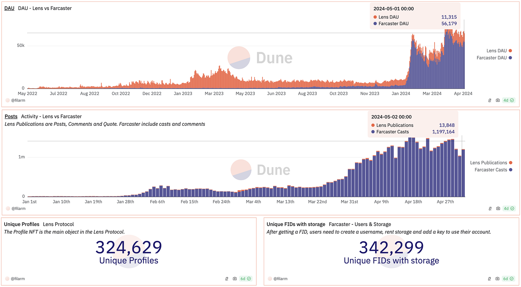This screenshot has height=287, width=521.
Task: Toggle the Lens Publications legend series
Action: coord(491,163)
